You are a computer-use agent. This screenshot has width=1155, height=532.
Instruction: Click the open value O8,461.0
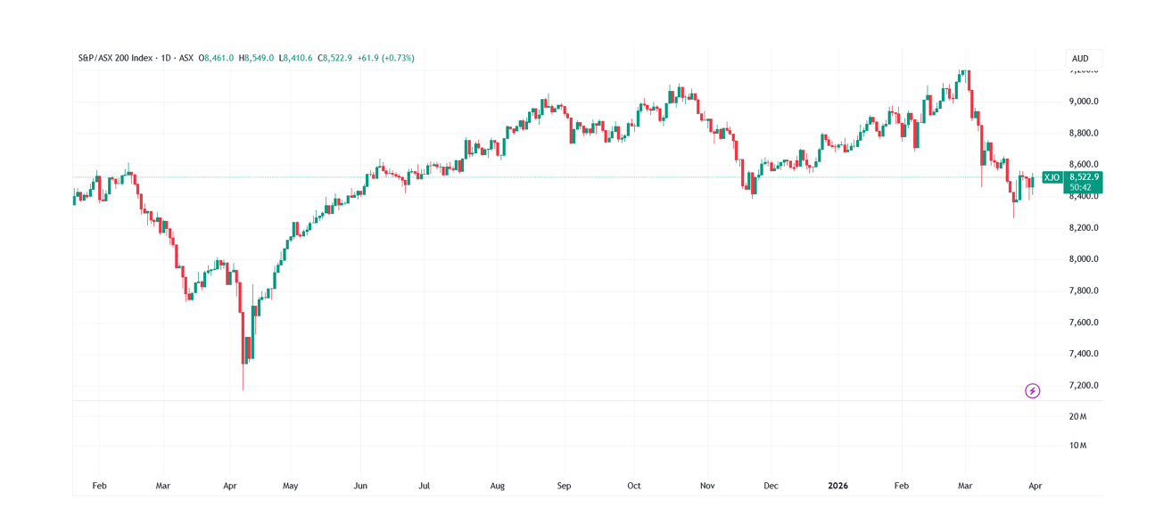tap(216, 58)
